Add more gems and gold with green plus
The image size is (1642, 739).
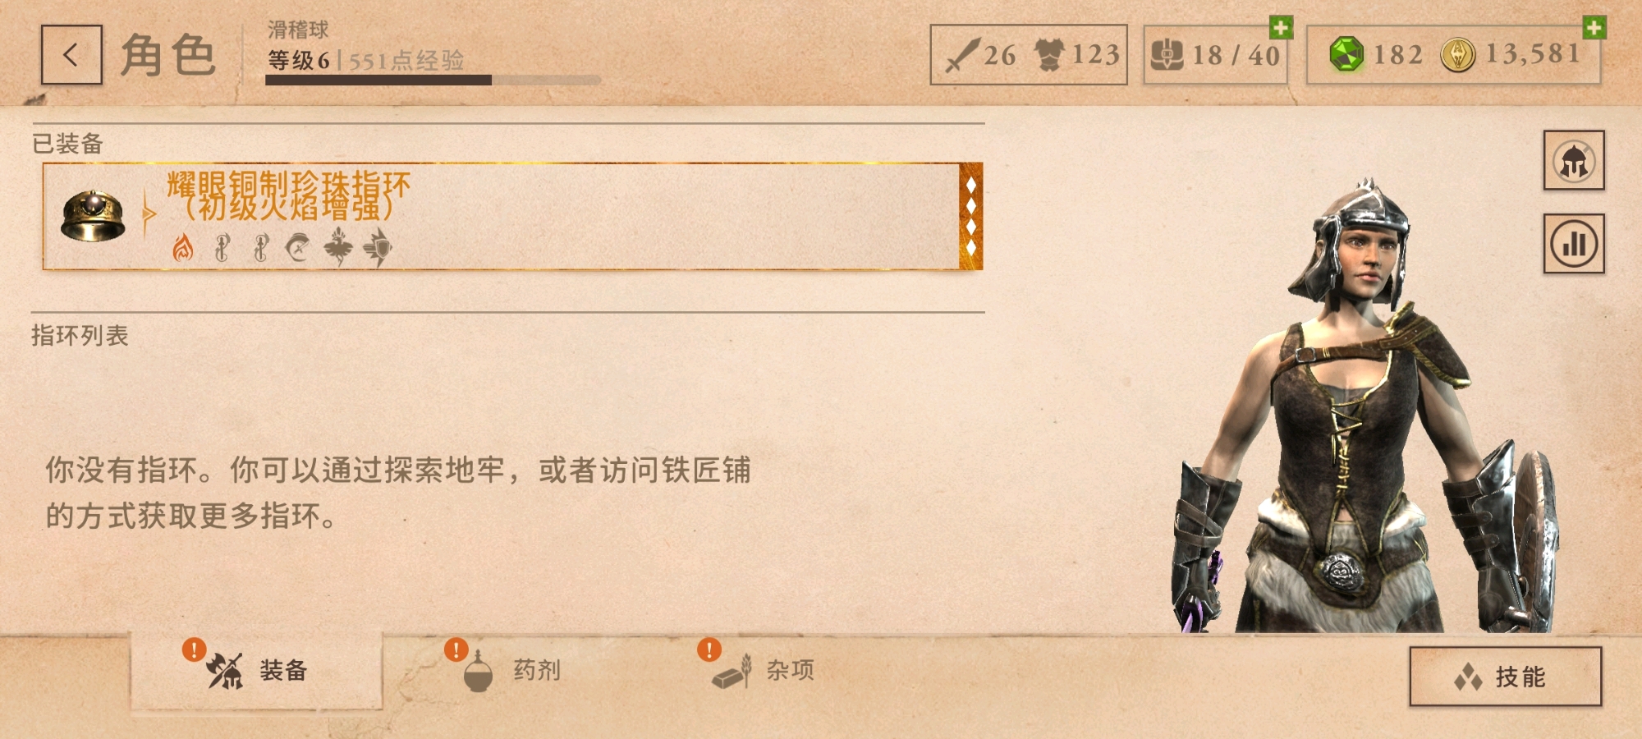pyautogui.click(x=1594, y=27)
